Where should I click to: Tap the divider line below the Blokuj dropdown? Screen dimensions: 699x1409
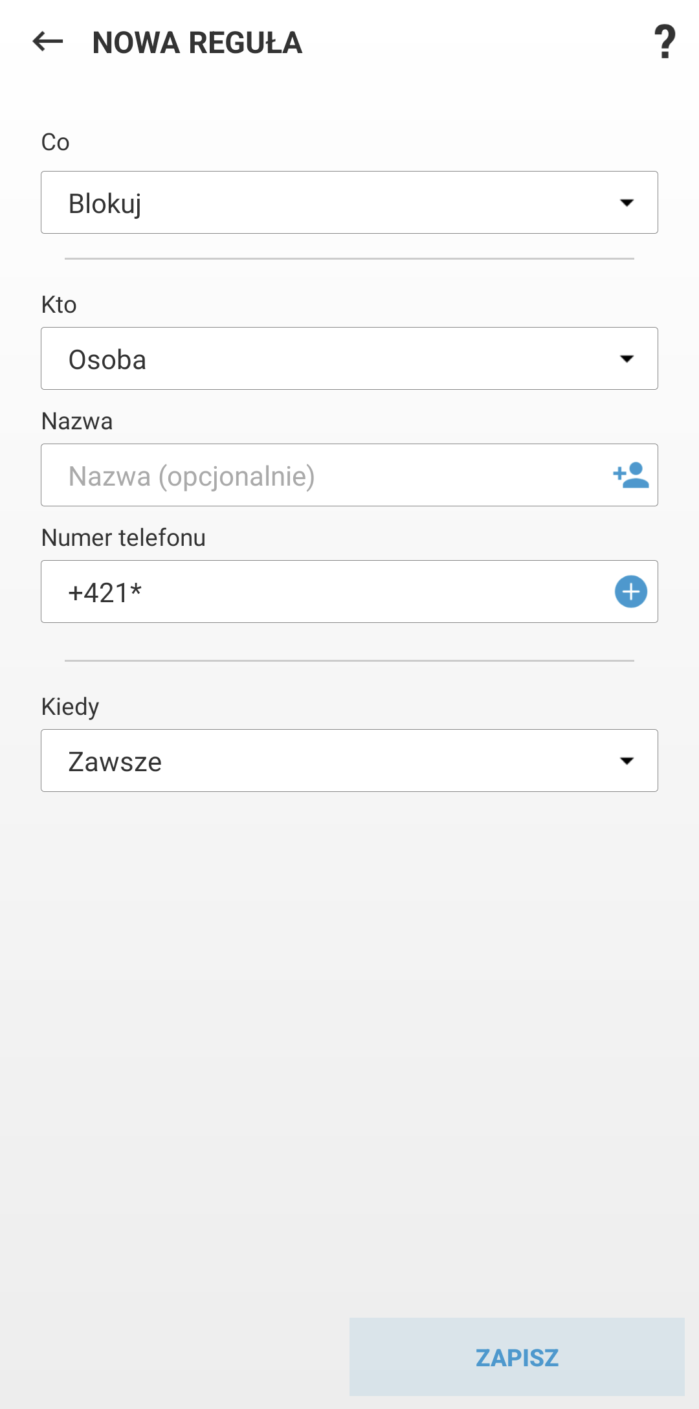[x=349, y=258]
